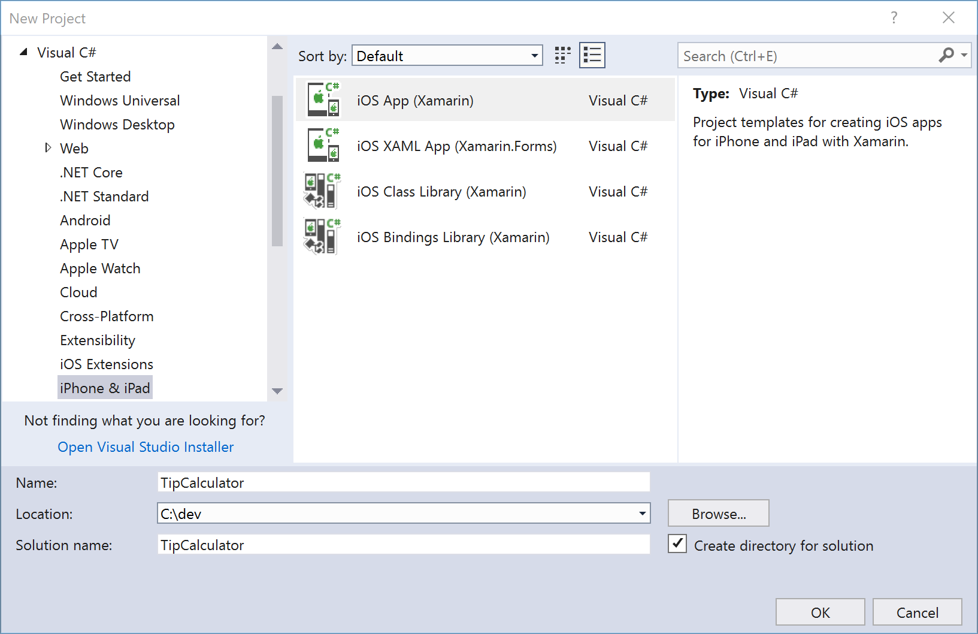Select "iOS XAML App (Xamarin.Forms)" template name

pyautogui.click(x=457, y=146)
